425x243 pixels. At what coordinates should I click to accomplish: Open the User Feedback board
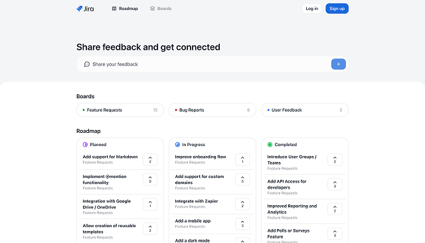point(305,110)
